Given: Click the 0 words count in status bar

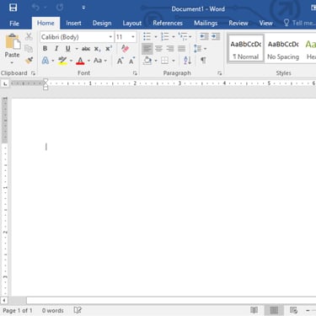Looking at the screenshot, I should [53, 310].
